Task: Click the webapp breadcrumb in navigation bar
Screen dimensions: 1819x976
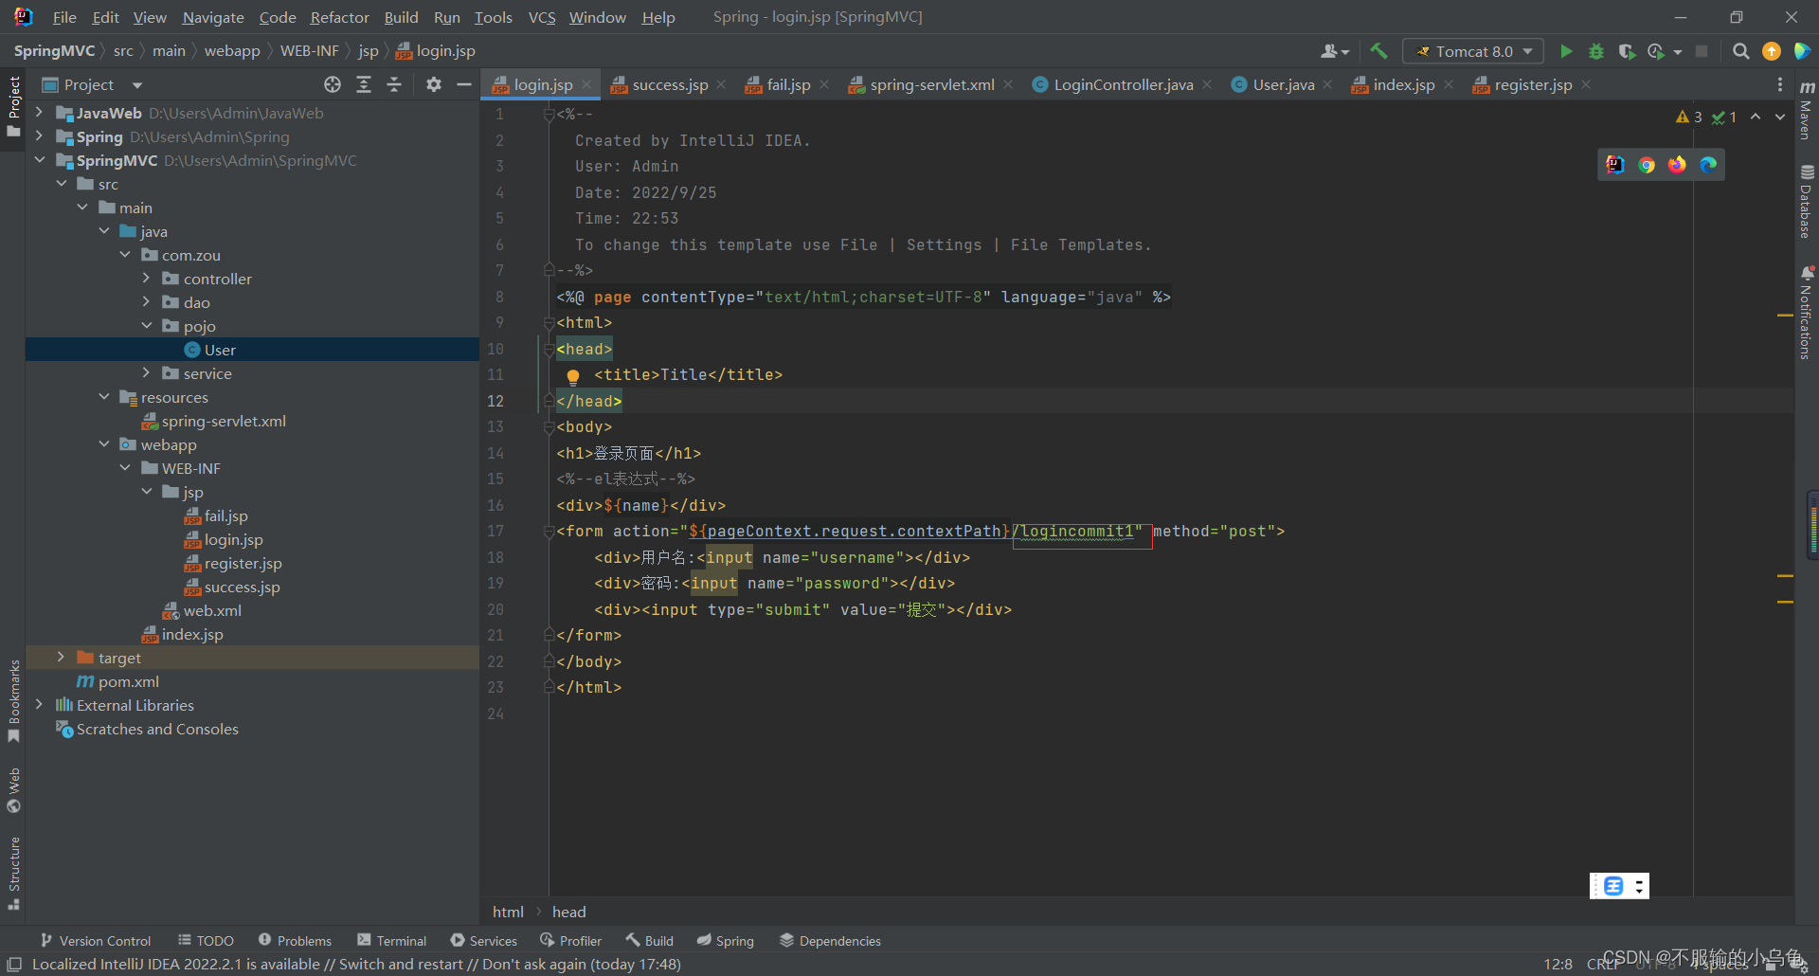Action: [x=232, y=51]
